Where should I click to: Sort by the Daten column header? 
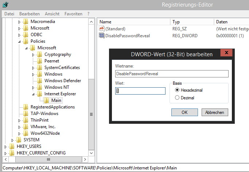(x=232, y=22)
